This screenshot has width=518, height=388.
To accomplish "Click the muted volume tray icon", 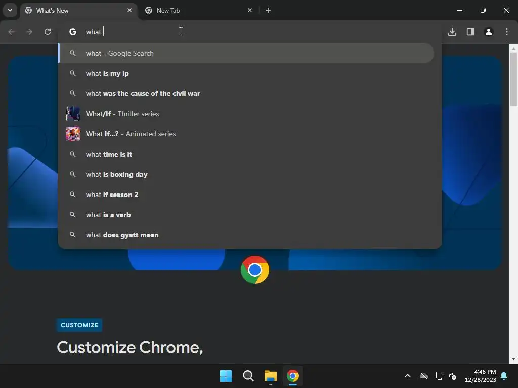I will click(453, 376).
